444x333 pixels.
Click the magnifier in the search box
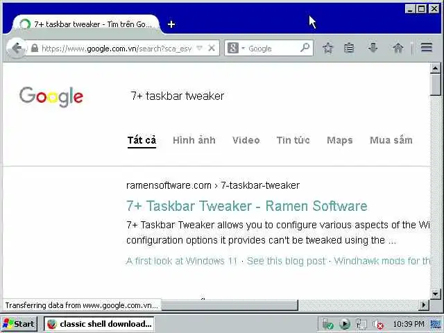tap(305, 48)
